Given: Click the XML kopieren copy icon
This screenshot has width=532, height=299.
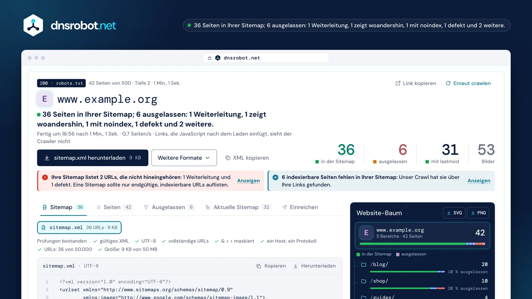Looking at the screenshot, I should pos(228,158).
